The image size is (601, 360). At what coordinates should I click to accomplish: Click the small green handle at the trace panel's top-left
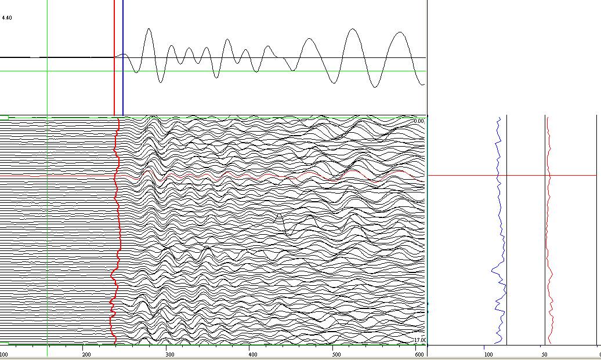tap(3, 118)
